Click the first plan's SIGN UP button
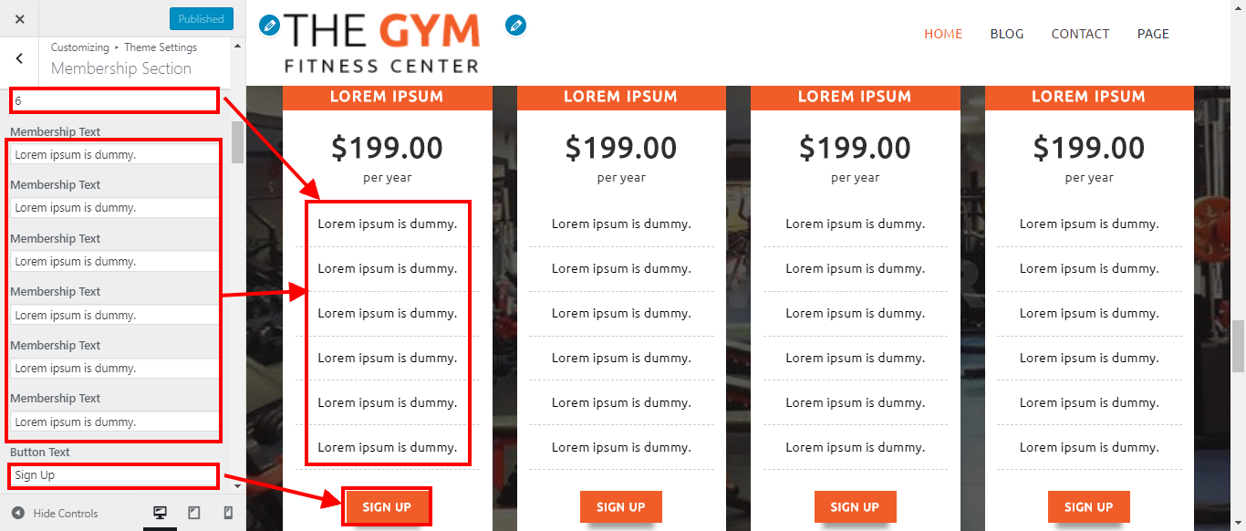Image resolution: width=1246 pixels, height=531 pixels. tap(387, 507)
